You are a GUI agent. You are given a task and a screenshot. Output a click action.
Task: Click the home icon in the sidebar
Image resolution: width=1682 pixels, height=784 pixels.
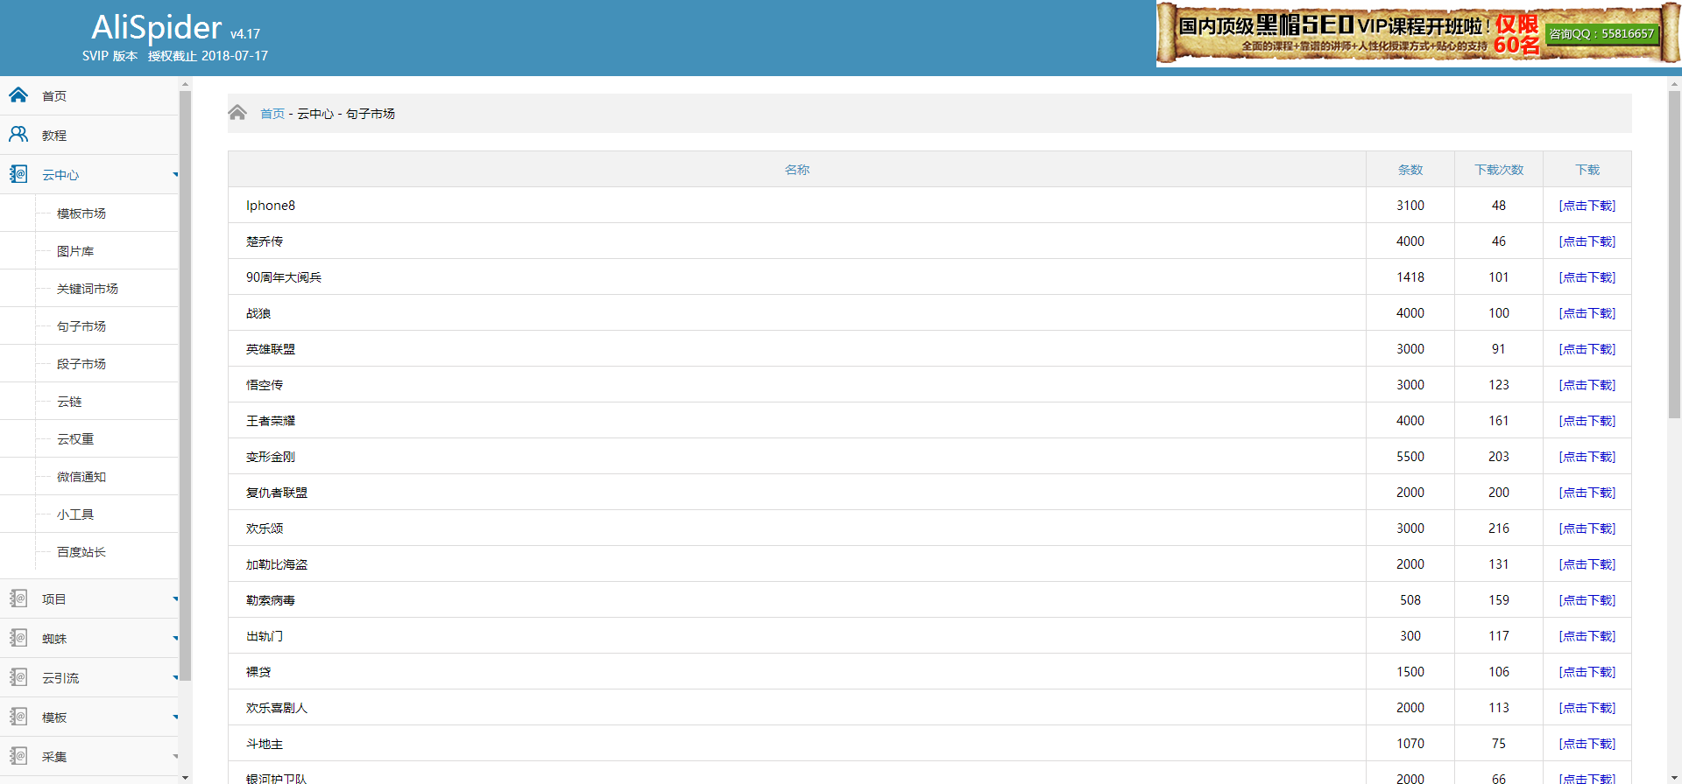point(18,95)
